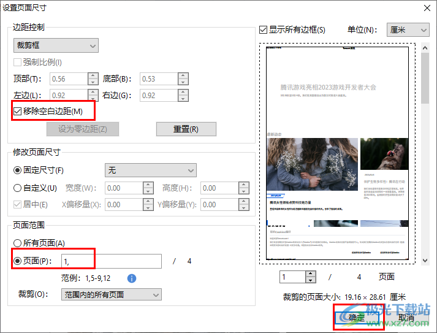Image resolution: width=437 pixels, height=333 pixels.
Task: Decrease the 宽度 value with down arrow
Action: click(148, 191)
